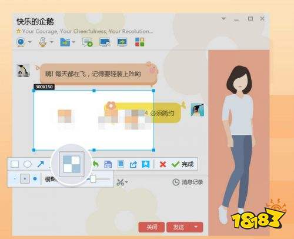Start a voice call with the microphone icon
Image resolution: width=294 pixels, height=239 pixels.
(x=43, y=42)
